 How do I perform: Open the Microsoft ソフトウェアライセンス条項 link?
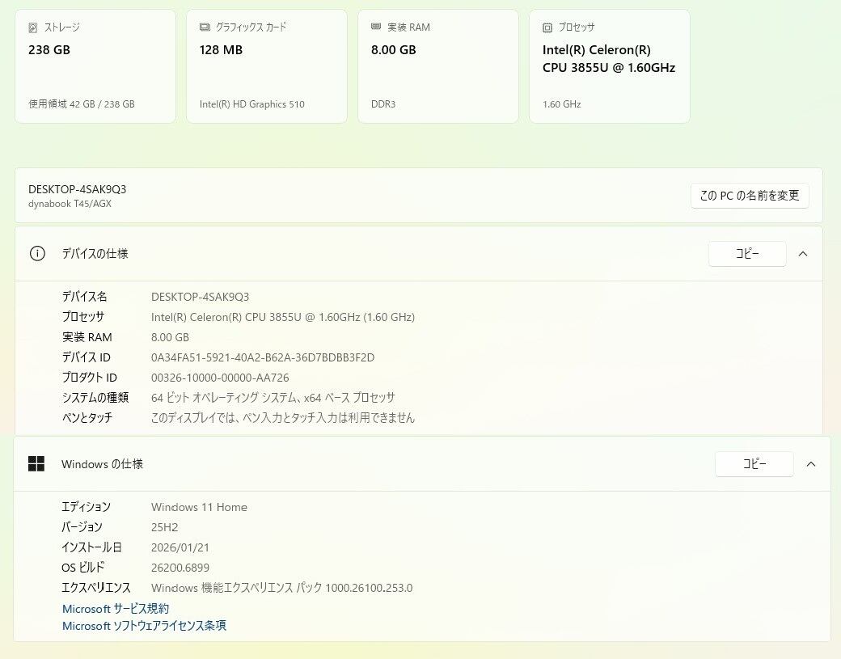(144, 626)
